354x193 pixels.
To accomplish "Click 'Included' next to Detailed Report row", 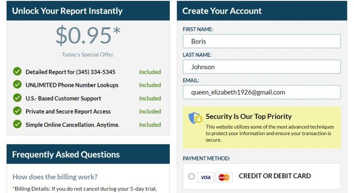I will click(150, 72).
